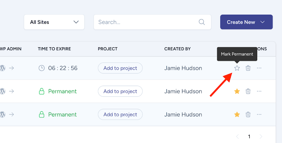Open three-dot menu in second row
The image size is (282, 143).
259,91
